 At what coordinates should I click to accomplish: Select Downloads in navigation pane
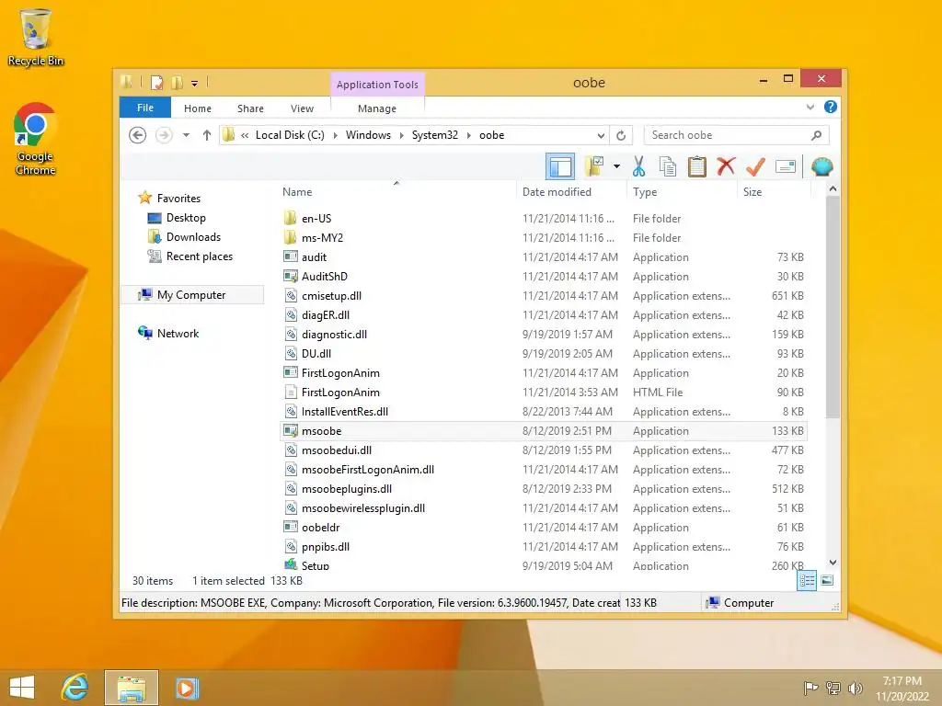(193, 236)
